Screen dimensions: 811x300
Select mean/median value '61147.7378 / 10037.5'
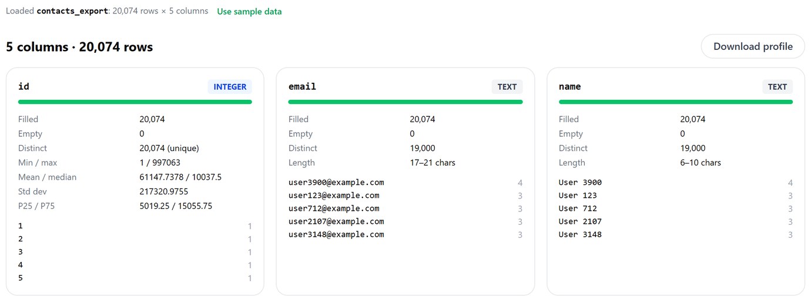click(x=180, y=177)
